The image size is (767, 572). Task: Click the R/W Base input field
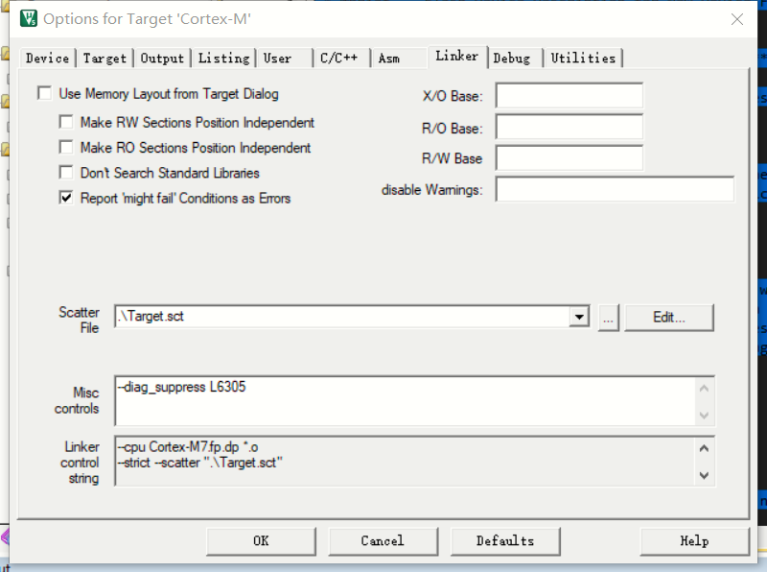(x=569, y=158)
